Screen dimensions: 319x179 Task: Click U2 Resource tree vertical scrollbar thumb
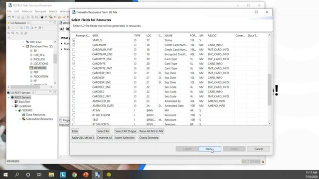pos(55,59)
